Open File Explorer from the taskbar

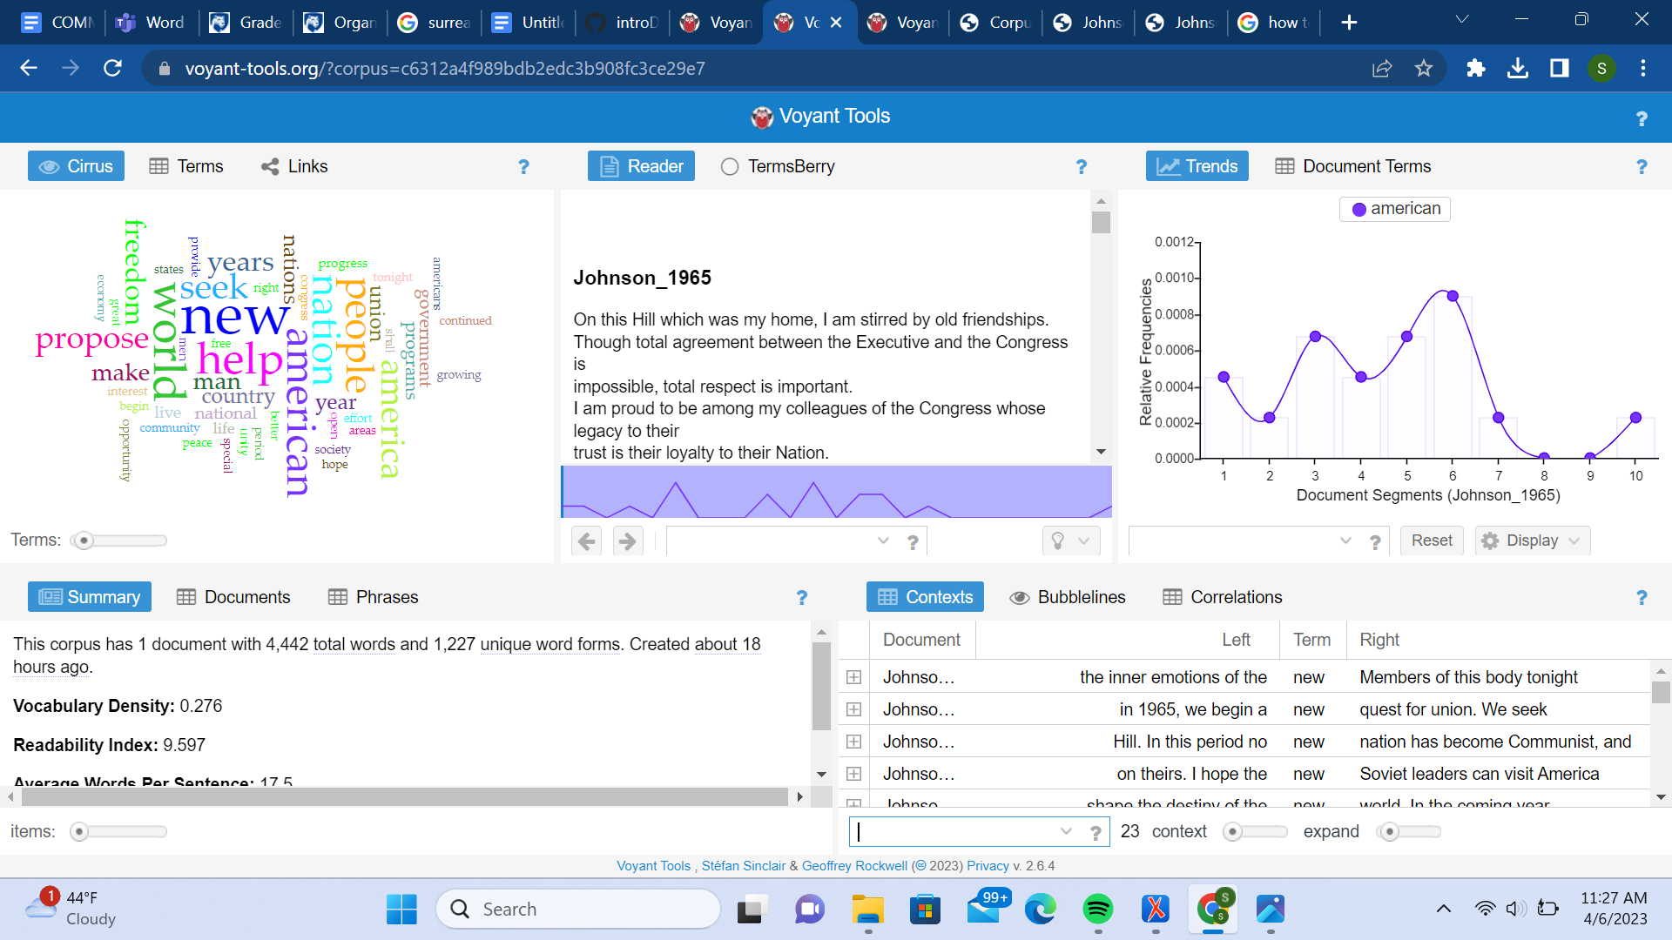coord(867,910)
